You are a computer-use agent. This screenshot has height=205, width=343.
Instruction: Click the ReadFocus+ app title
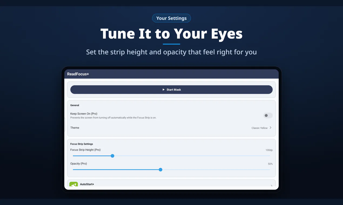coord(78,74)
